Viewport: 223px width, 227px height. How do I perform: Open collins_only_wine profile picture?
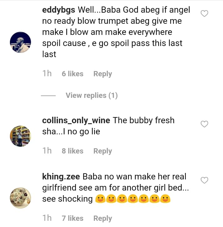point(21,136)
